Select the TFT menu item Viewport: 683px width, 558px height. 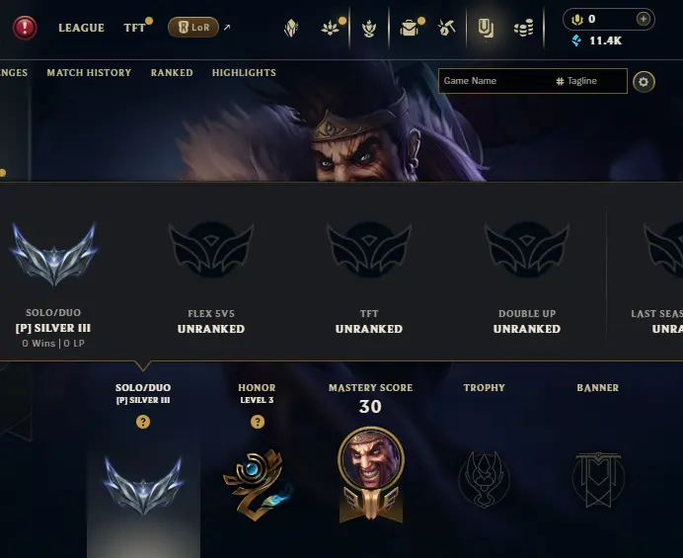tap(134, 28)
